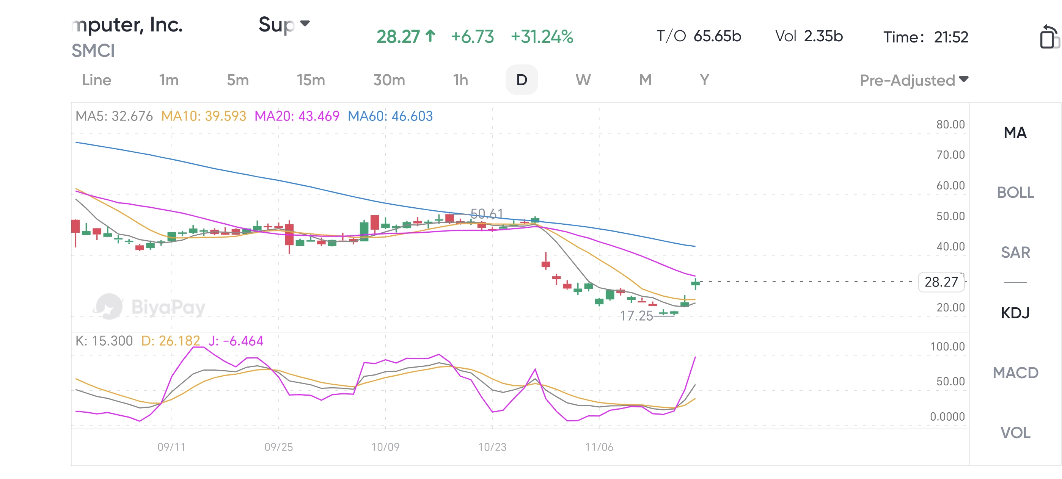Click the D: 26.182 value
Viewport: 1062px width, 479px height.
point(171,341)
